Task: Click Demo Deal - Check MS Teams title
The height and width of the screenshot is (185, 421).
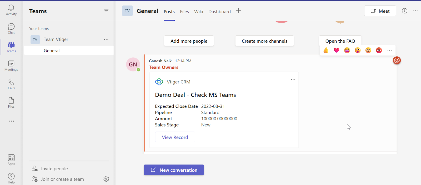Action: pyautogui.click(x=196, y=95)
